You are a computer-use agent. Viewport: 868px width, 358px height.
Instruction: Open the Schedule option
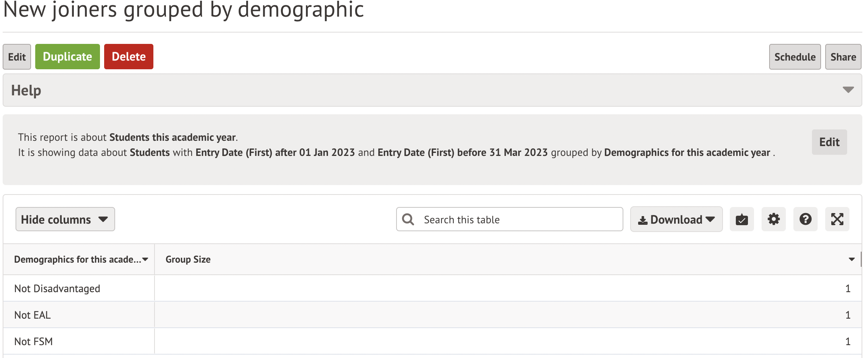pyautogui.click(x=795, y=57)
